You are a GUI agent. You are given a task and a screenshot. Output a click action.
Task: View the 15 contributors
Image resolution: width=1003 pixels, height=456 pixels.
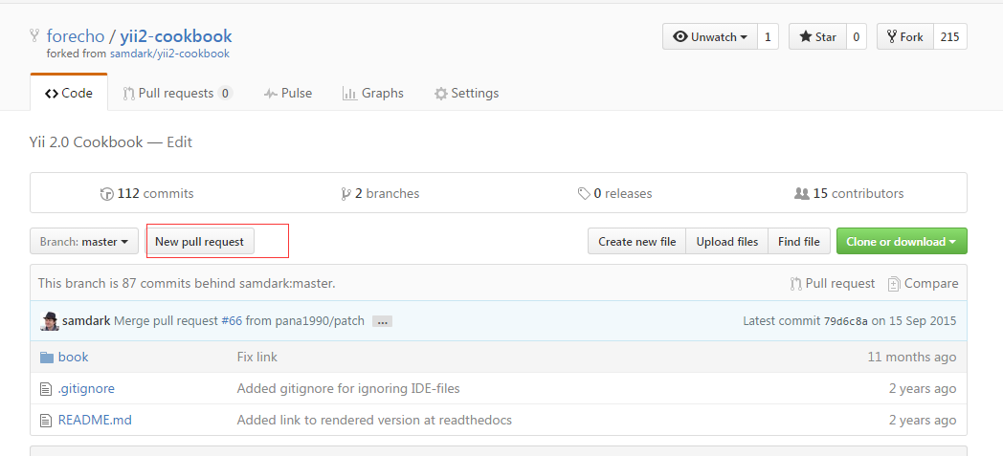(849, 193)
